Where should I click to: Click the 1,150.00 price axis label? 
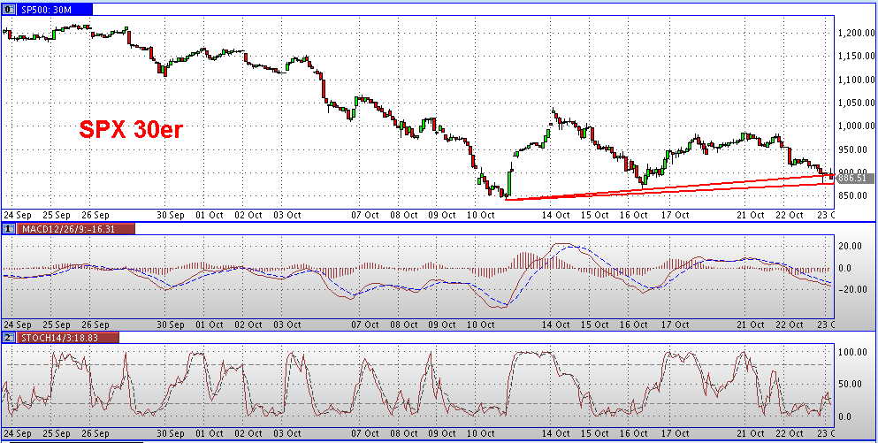click(856, 57)
